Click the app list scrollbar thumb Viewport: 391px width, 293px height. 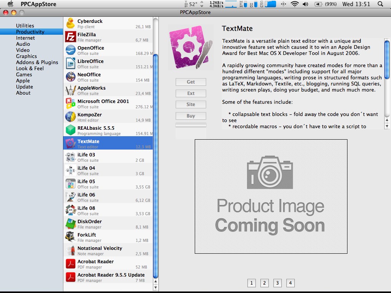[155, 166]
